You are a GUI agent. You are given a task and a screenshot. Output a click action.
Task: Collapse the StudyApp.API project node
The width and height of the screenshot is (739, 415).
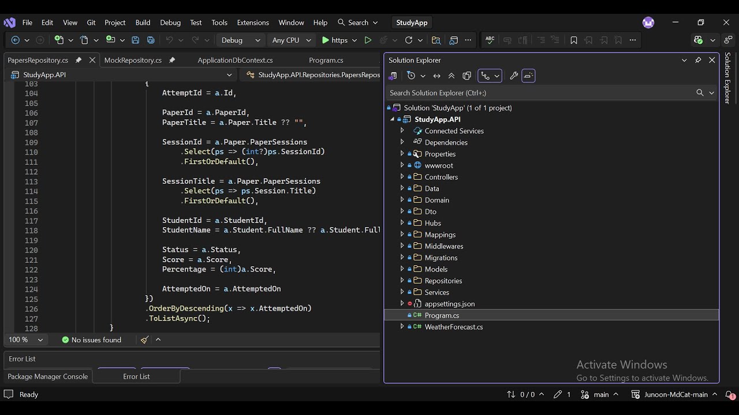[x=392, y=119]
